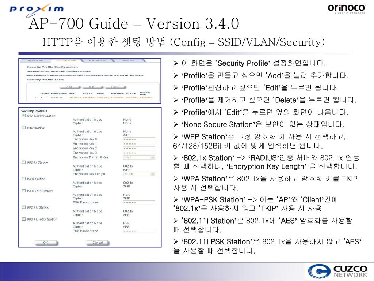Open the Encryption Key Length dropdown
The height and width of the screenshot is (281, 374).
point(139,174)
